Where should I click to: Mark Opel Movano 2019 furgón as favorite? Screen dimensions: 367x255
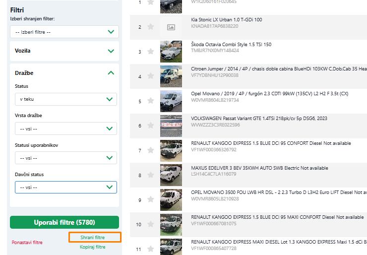point(151,101)
